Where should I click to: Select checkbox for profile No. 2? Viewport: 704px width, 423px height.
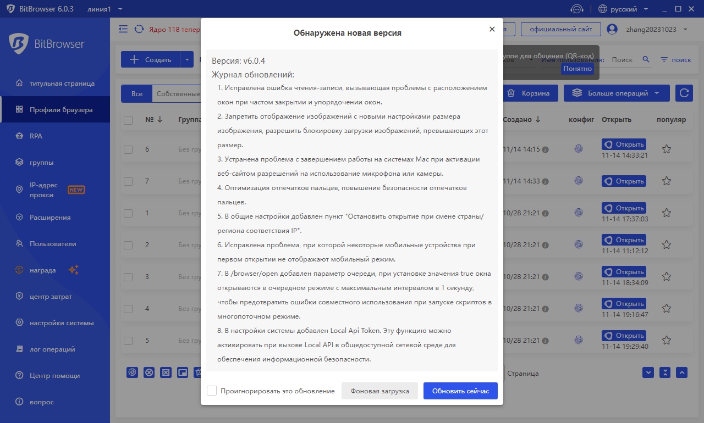click(128, 245)
